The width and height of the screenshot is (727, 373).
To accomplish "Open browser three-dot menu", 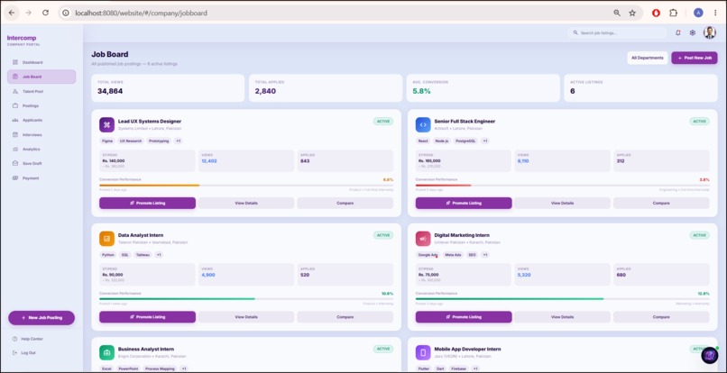I will coord(715,13).
